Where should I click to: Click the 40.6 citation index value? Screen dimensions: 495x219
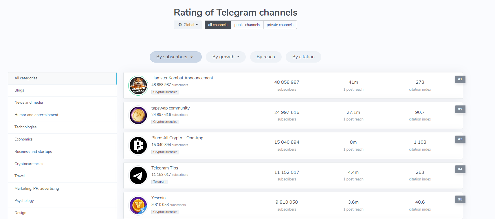click(420, 202)
